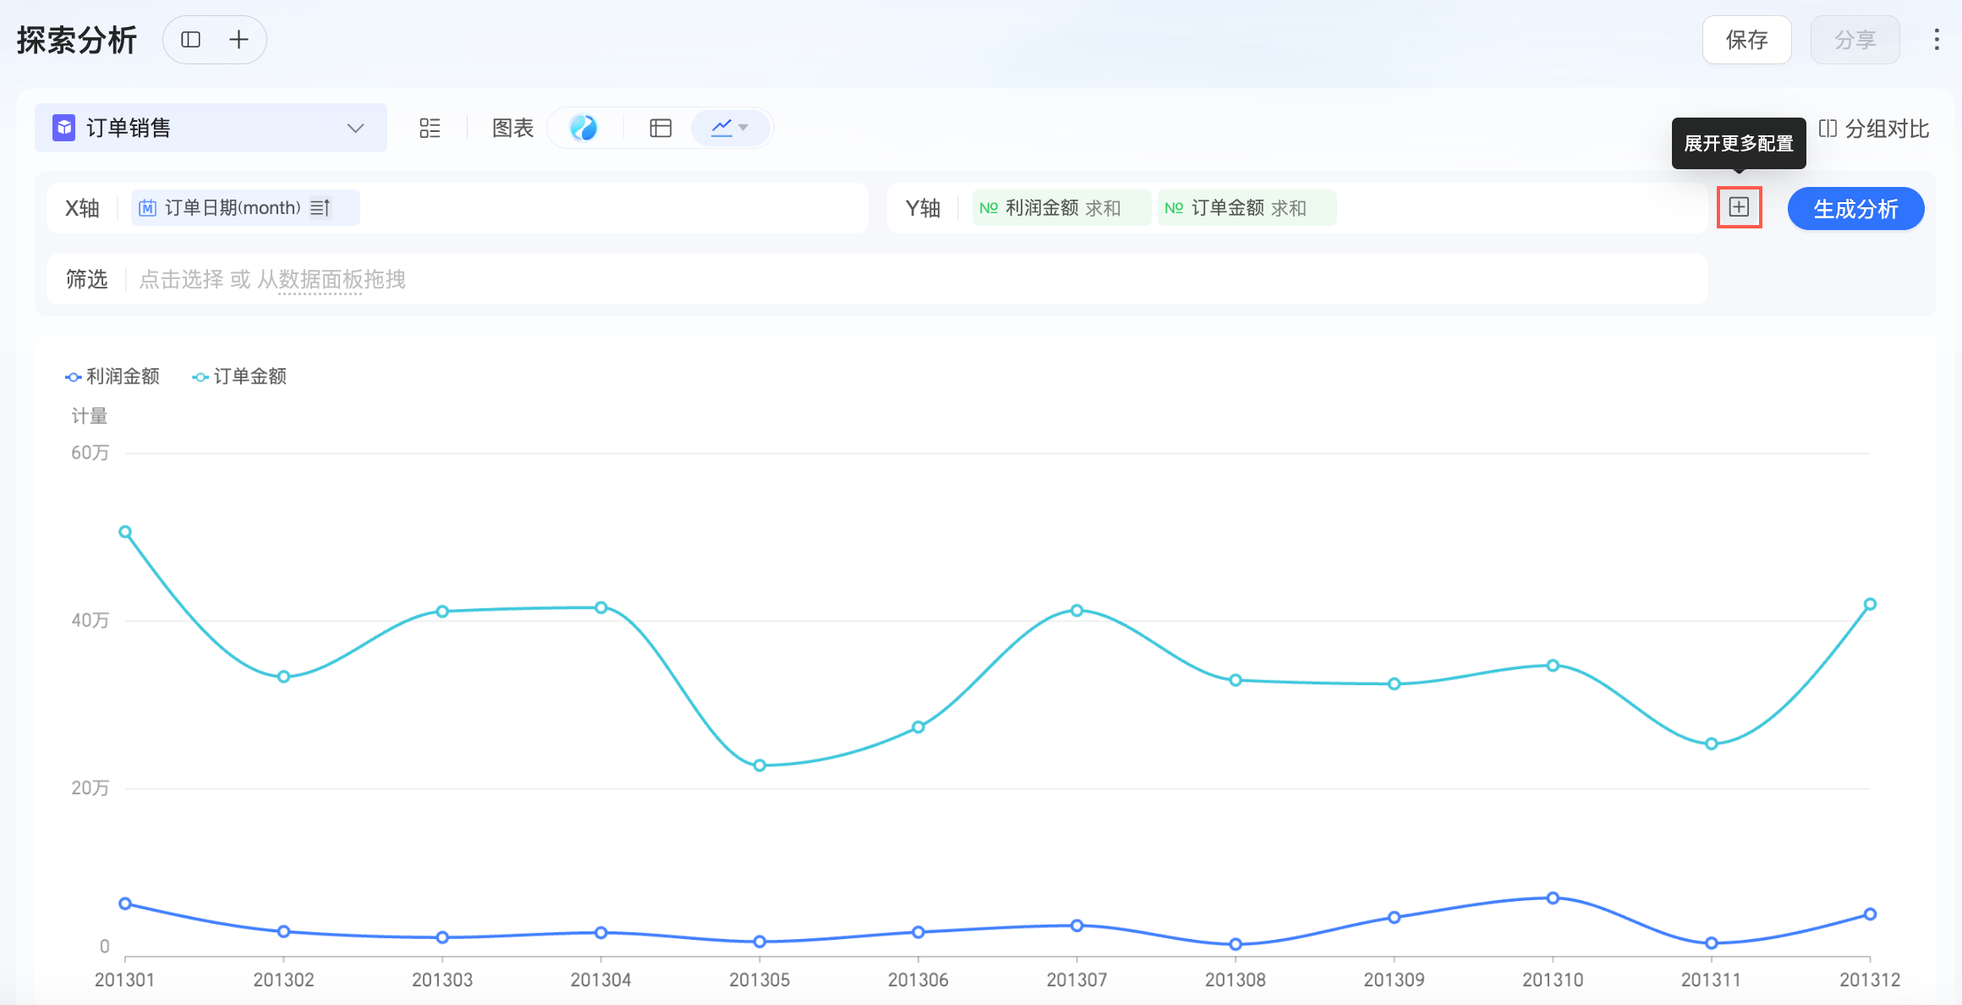Click the field list view icon
Viewport: 1962px width, 1005px height.
[x=430, y=128]
